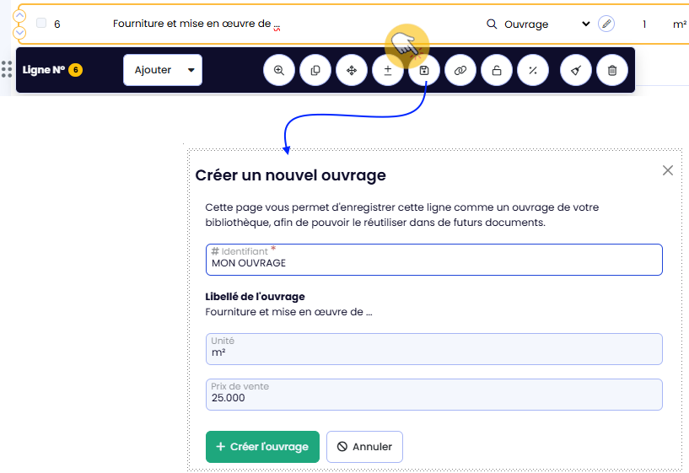The height and width of the screenshot is (473, 689).
Task: Duplicate the line with the copy icon
Action: click(315, 71)
